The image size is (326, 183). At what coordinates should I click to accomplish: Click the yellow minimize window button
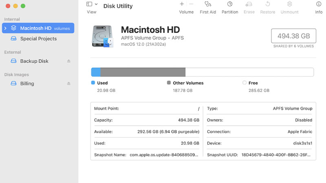[15, 6]
